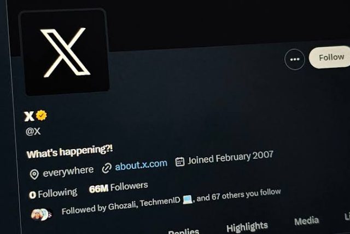Follow the X account
350x234 pixels.
click(330, 57)
